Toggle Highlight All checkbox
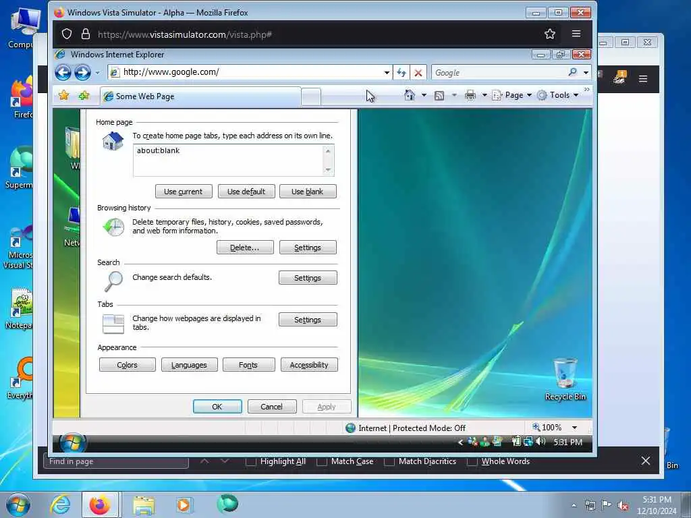691x518 pixels. click(251, 461)
